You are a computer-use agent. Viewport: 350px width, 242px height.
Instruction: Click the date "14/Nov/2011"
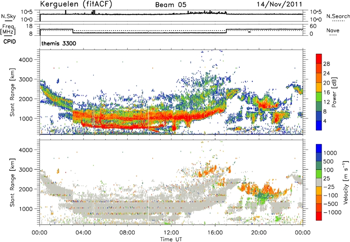pos(279,4)
